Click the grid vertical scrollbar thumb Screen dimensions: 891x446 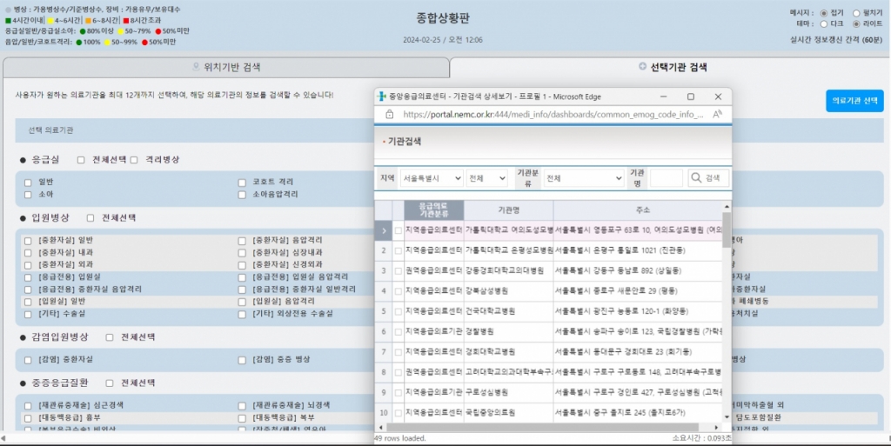pos(727,230)
